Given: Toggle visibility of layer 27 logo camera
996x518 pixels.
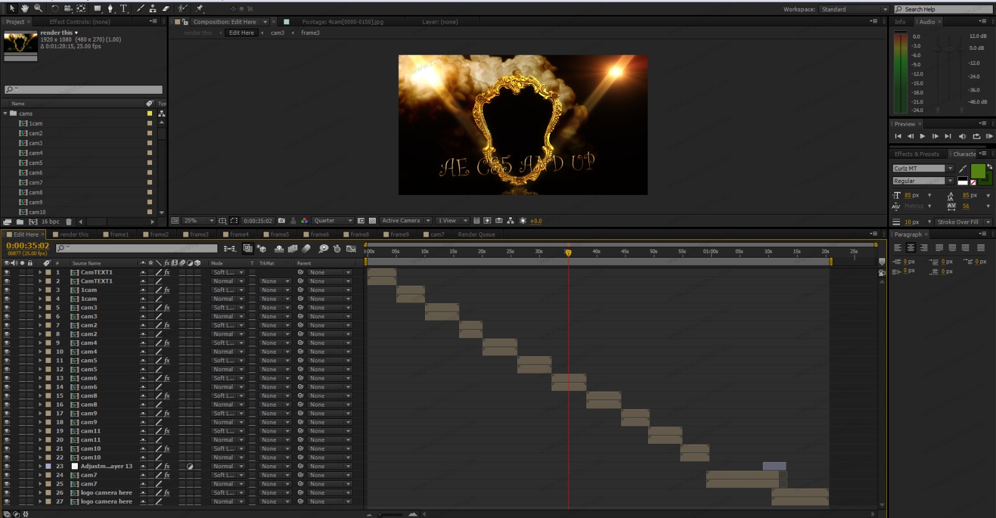Looking at the screenshot, I should click(7, 501).
